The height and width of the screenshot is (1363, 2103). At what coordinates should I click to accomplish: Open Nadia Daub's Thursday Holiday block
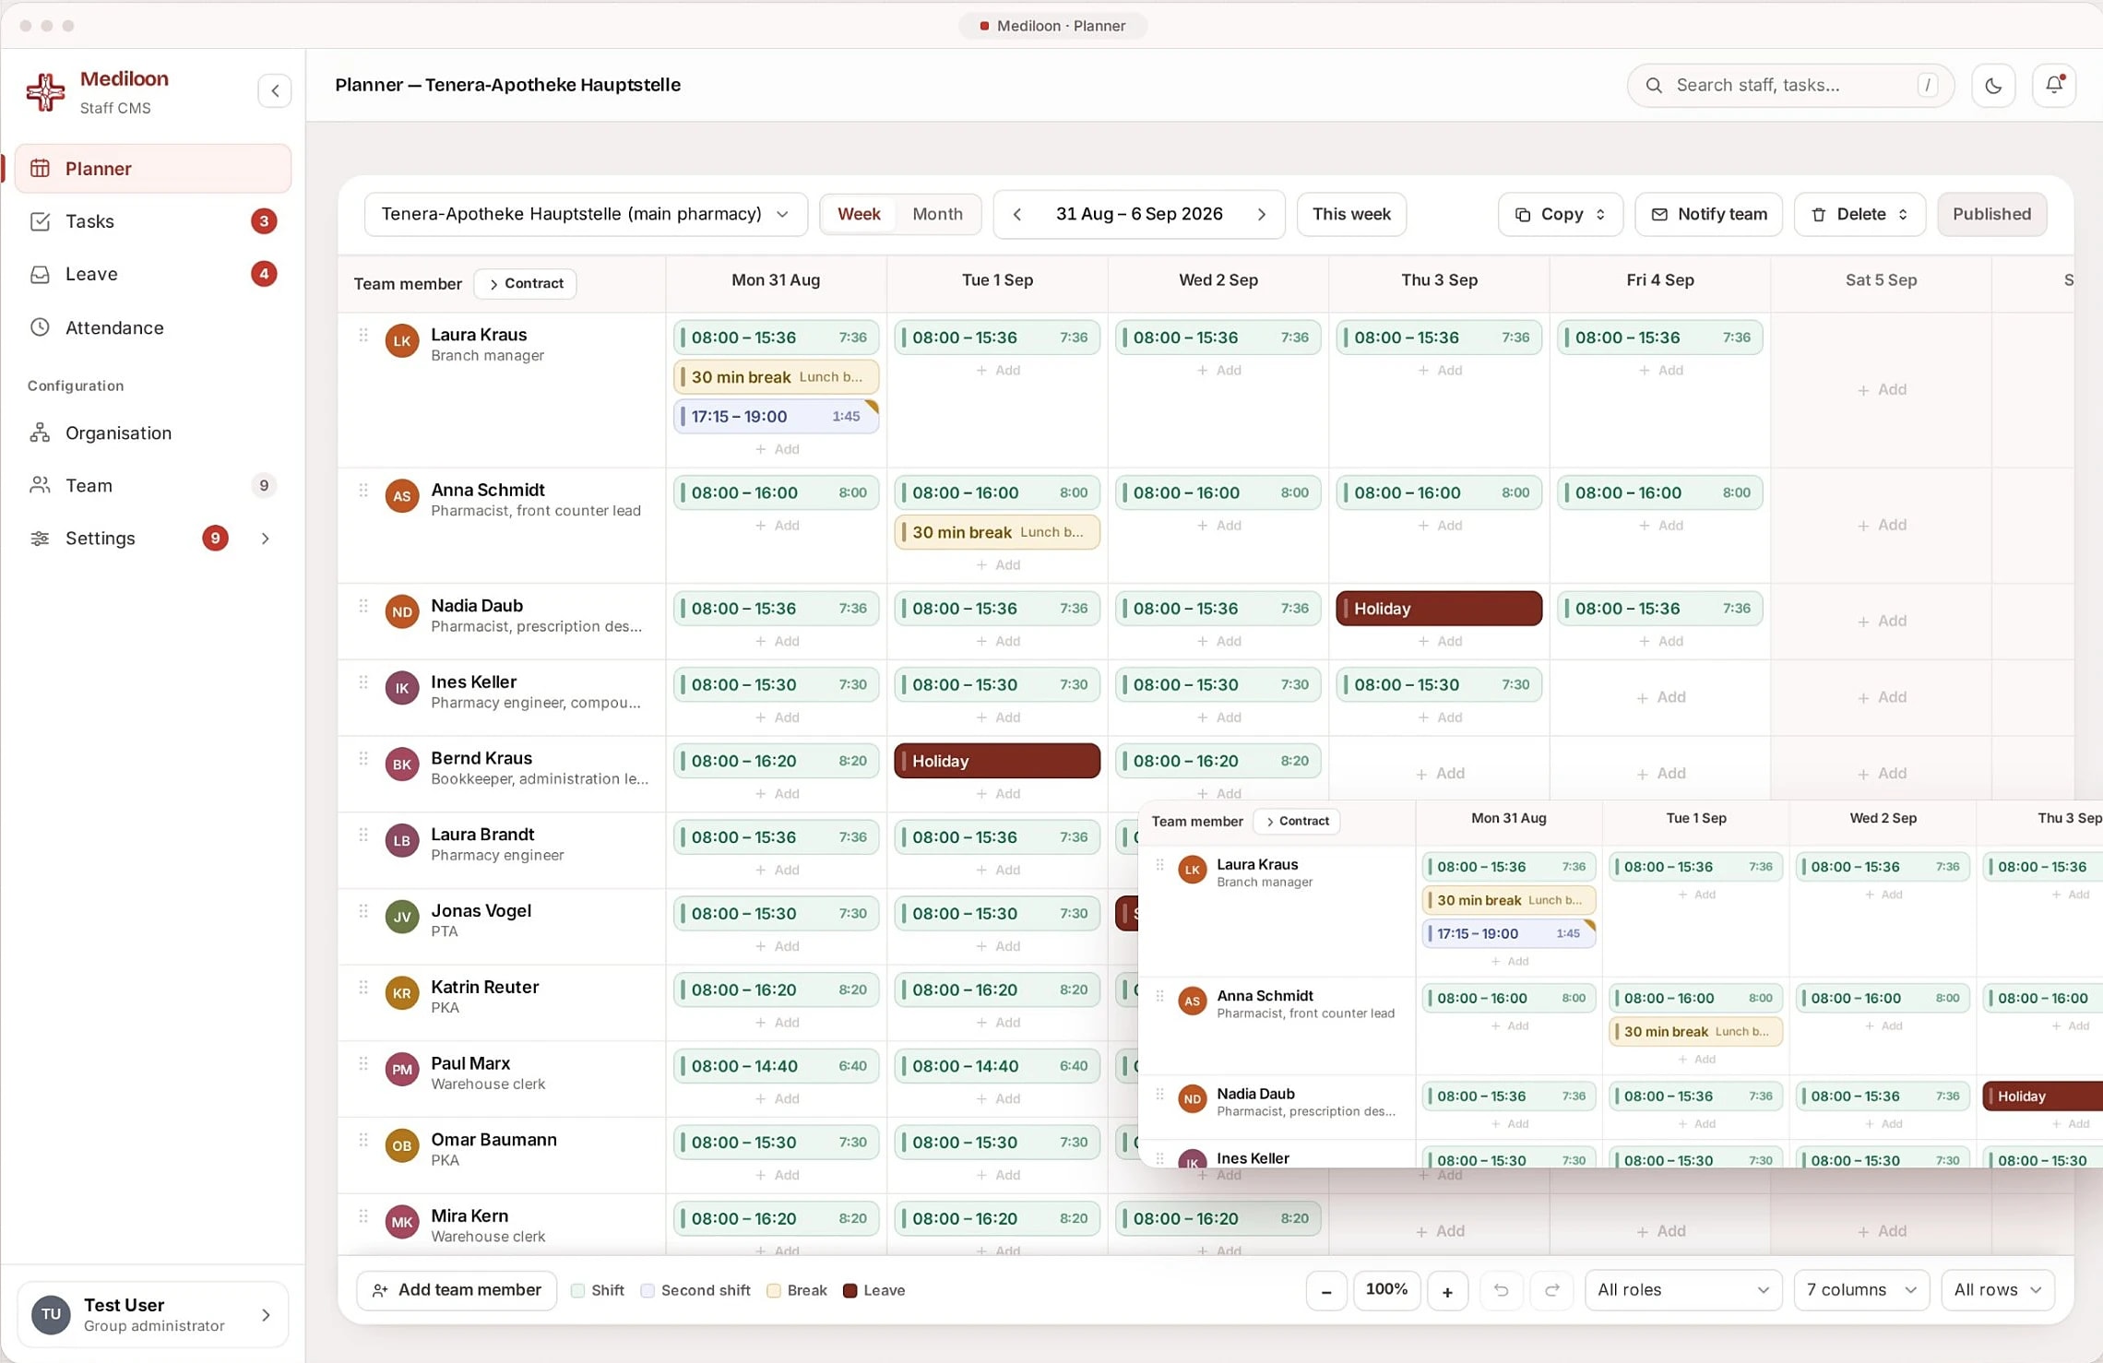tap(1439, 609)
